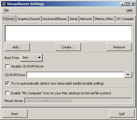Check Disable CD-ROM Driver
Image resolution: width=137 pixels, height=120 pixels.
(7, 66)
